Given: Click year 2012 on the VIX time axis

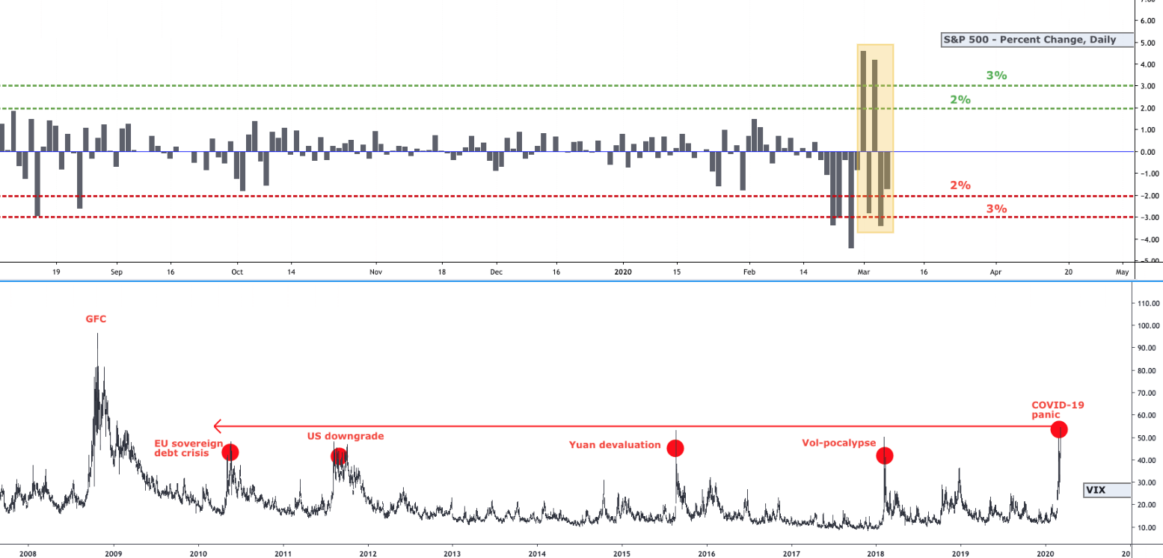Looking at the screenshot, I should coord(368,554).
